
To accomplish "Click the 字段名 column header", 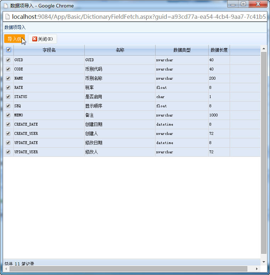I will (49, 50).
